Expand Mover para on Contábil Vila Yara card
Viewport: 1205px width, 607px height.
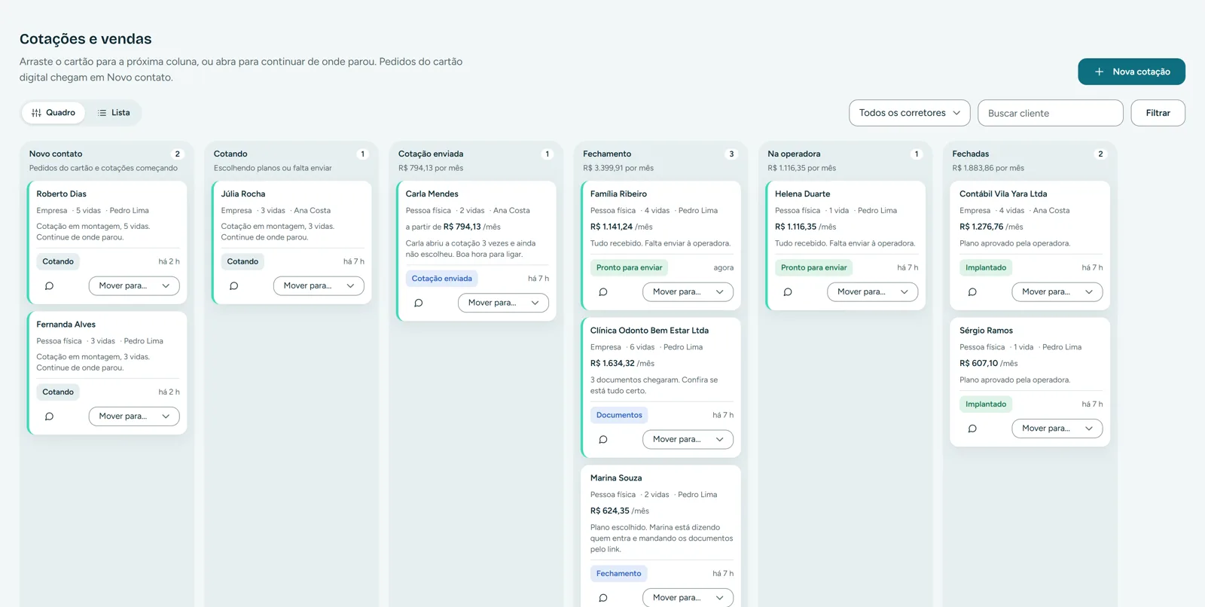1057,292
